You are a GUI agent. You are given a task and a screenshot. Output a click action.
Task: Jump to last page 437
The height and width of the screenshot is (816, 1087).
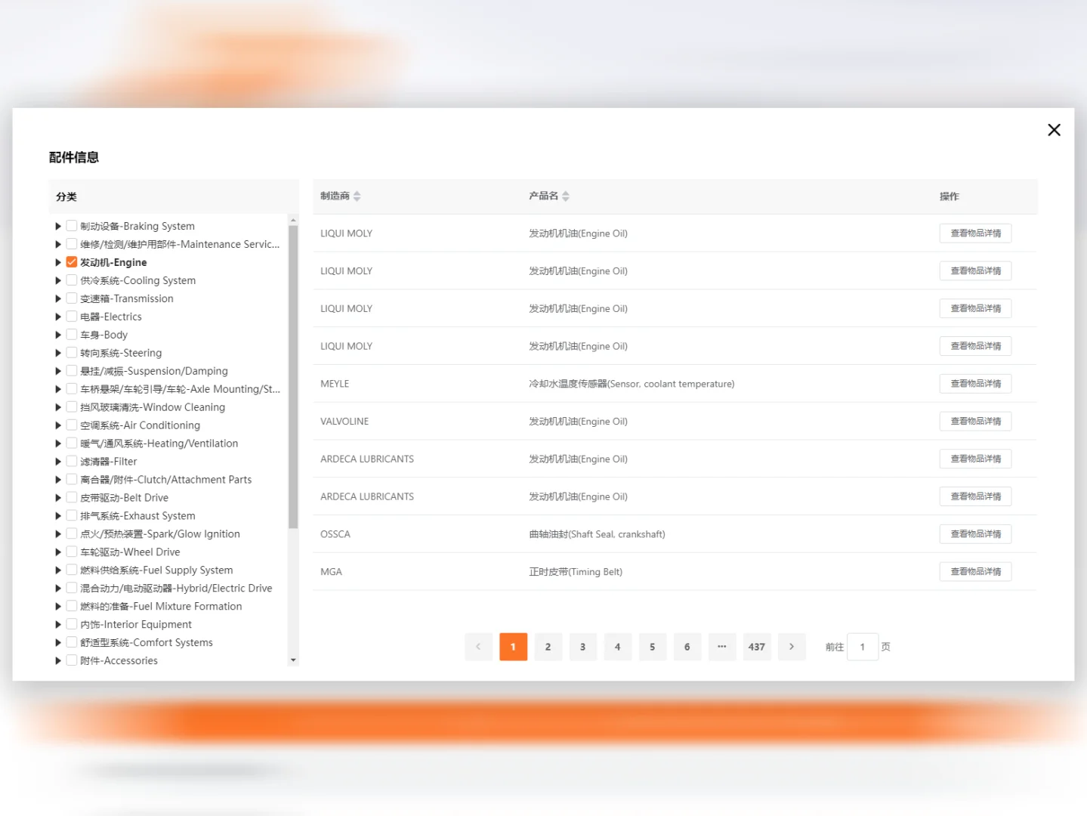click(x=757, y=647)
